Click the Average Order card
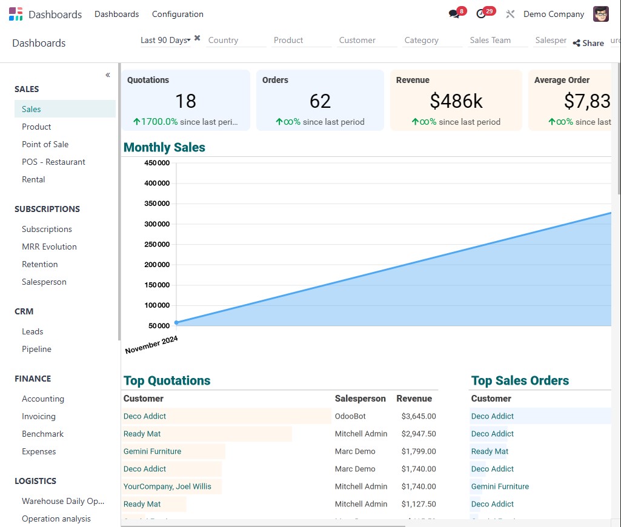621x527 pixels. click(570, 100)
